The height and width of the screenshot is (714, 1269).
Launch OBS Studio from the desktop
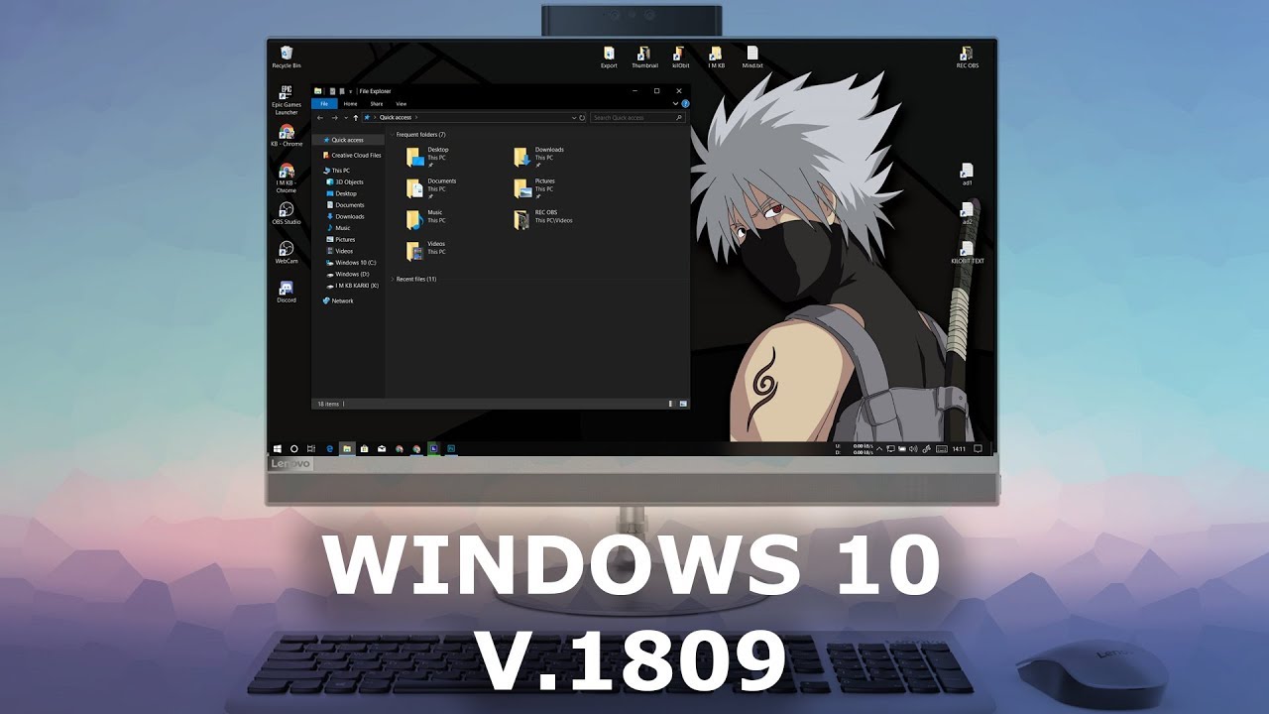click(287, 213)
